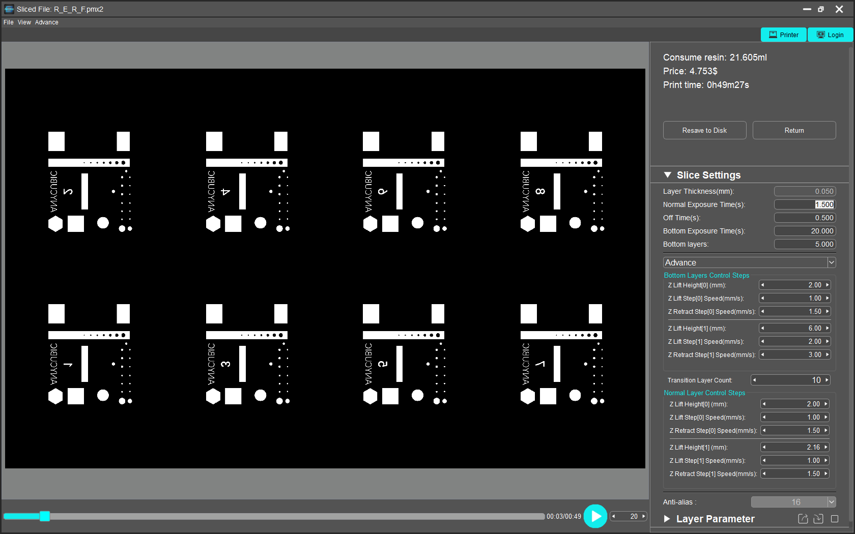Open the View menu
The image size is (855, 534).
pyautogui.click(x=24, y=22)
